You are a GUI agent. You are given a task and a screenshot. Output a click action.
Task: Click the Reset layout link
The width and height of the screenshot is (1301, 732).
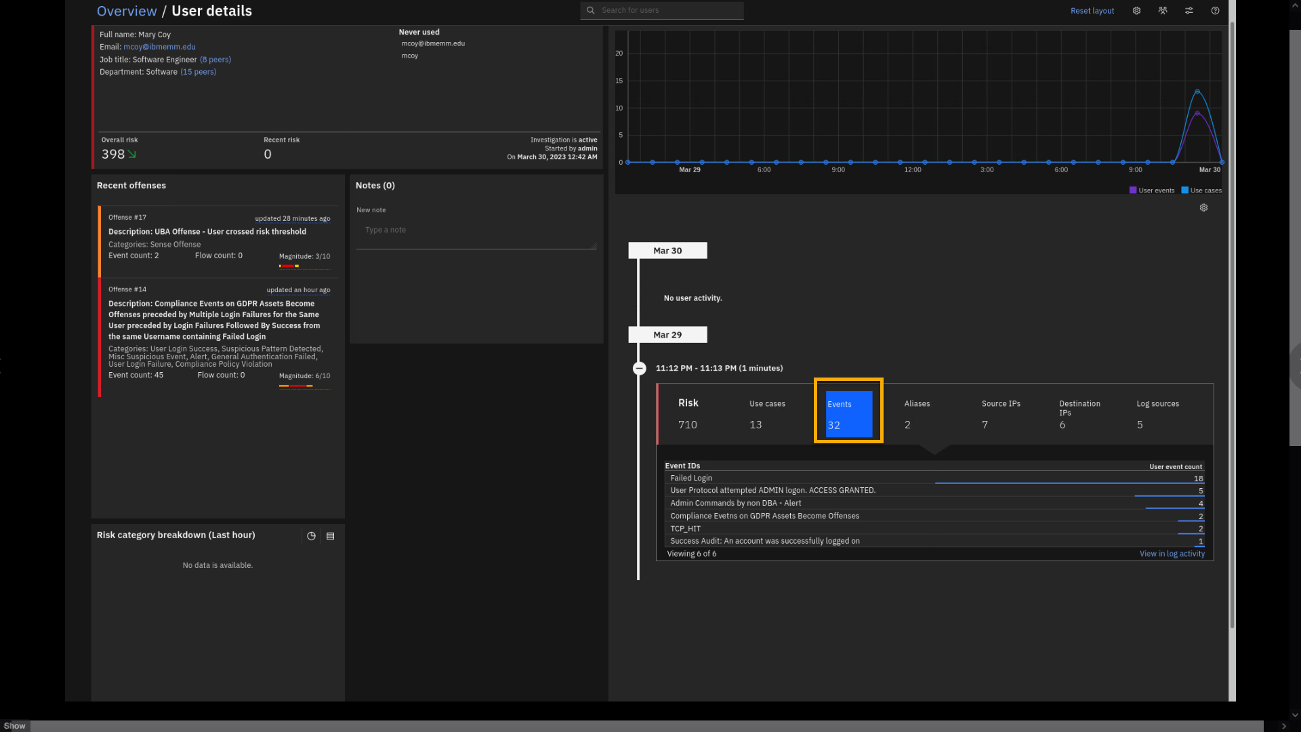pyautogui.click(x=1092, y=11)
